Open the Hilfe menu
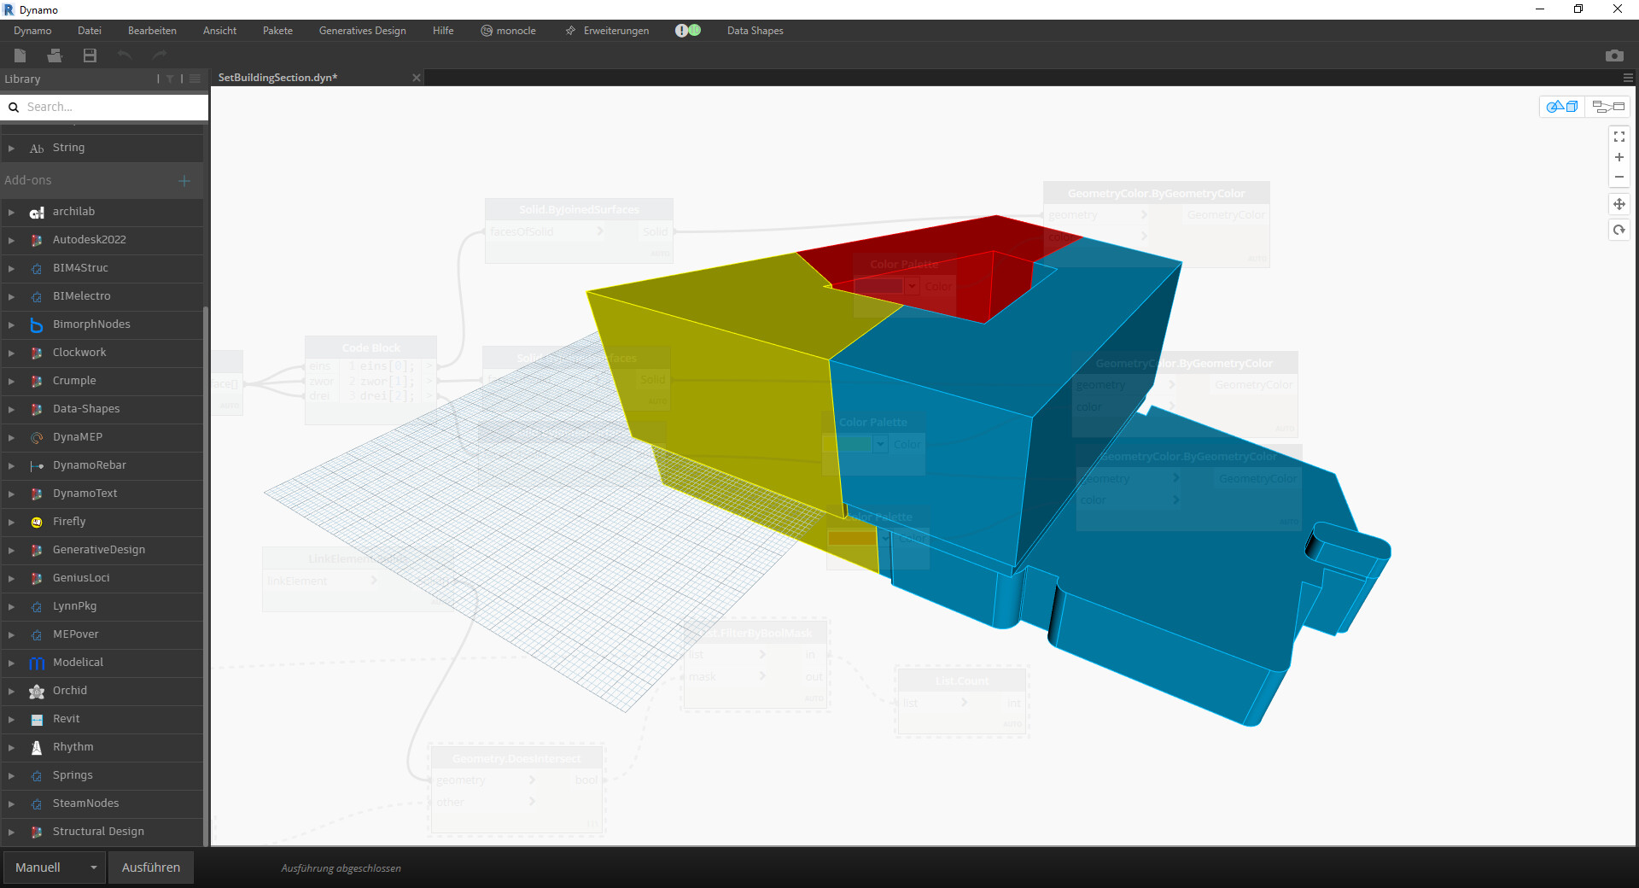This screenshot has height=888, width=1639. click(x=443, y=31)
